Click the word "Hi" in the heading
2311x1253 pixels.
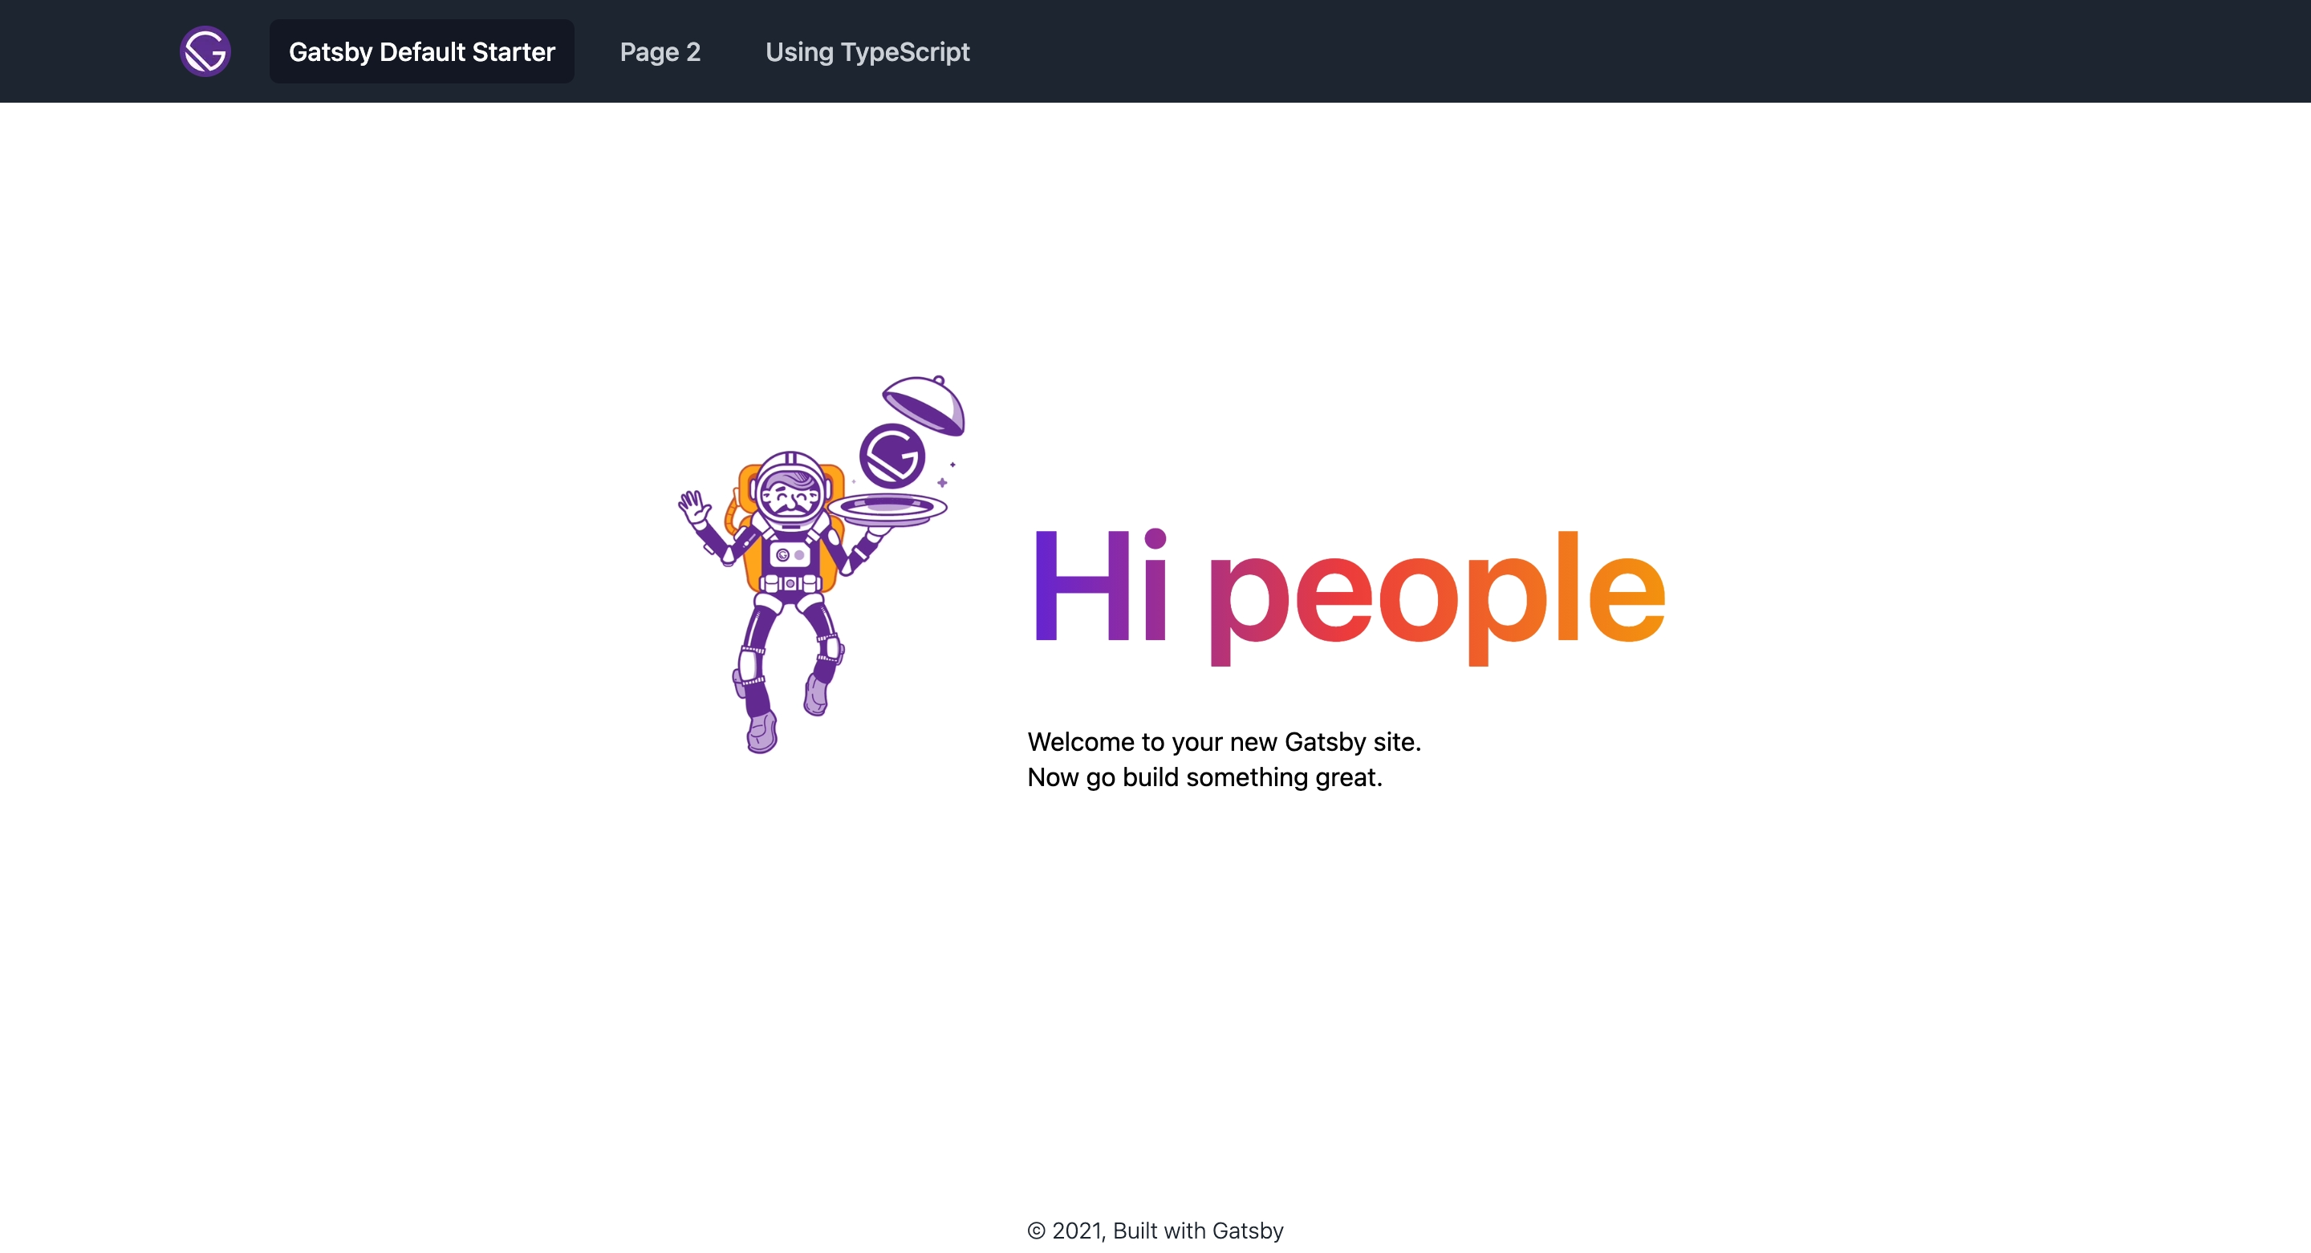(1101, 586)
